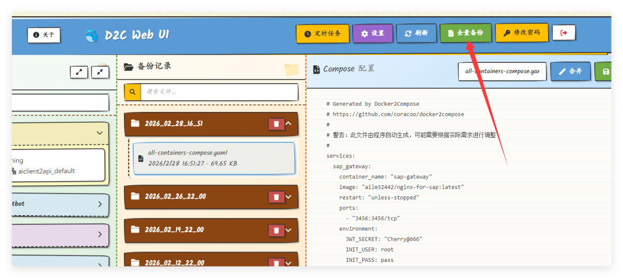Screen dimensions: 623x278
Task: Open the 关于 about button
Action: click(x=44, y=35)
